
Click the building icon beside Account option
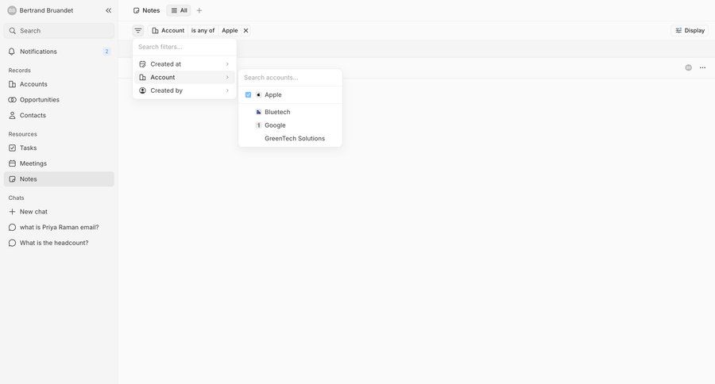(142, 78)
